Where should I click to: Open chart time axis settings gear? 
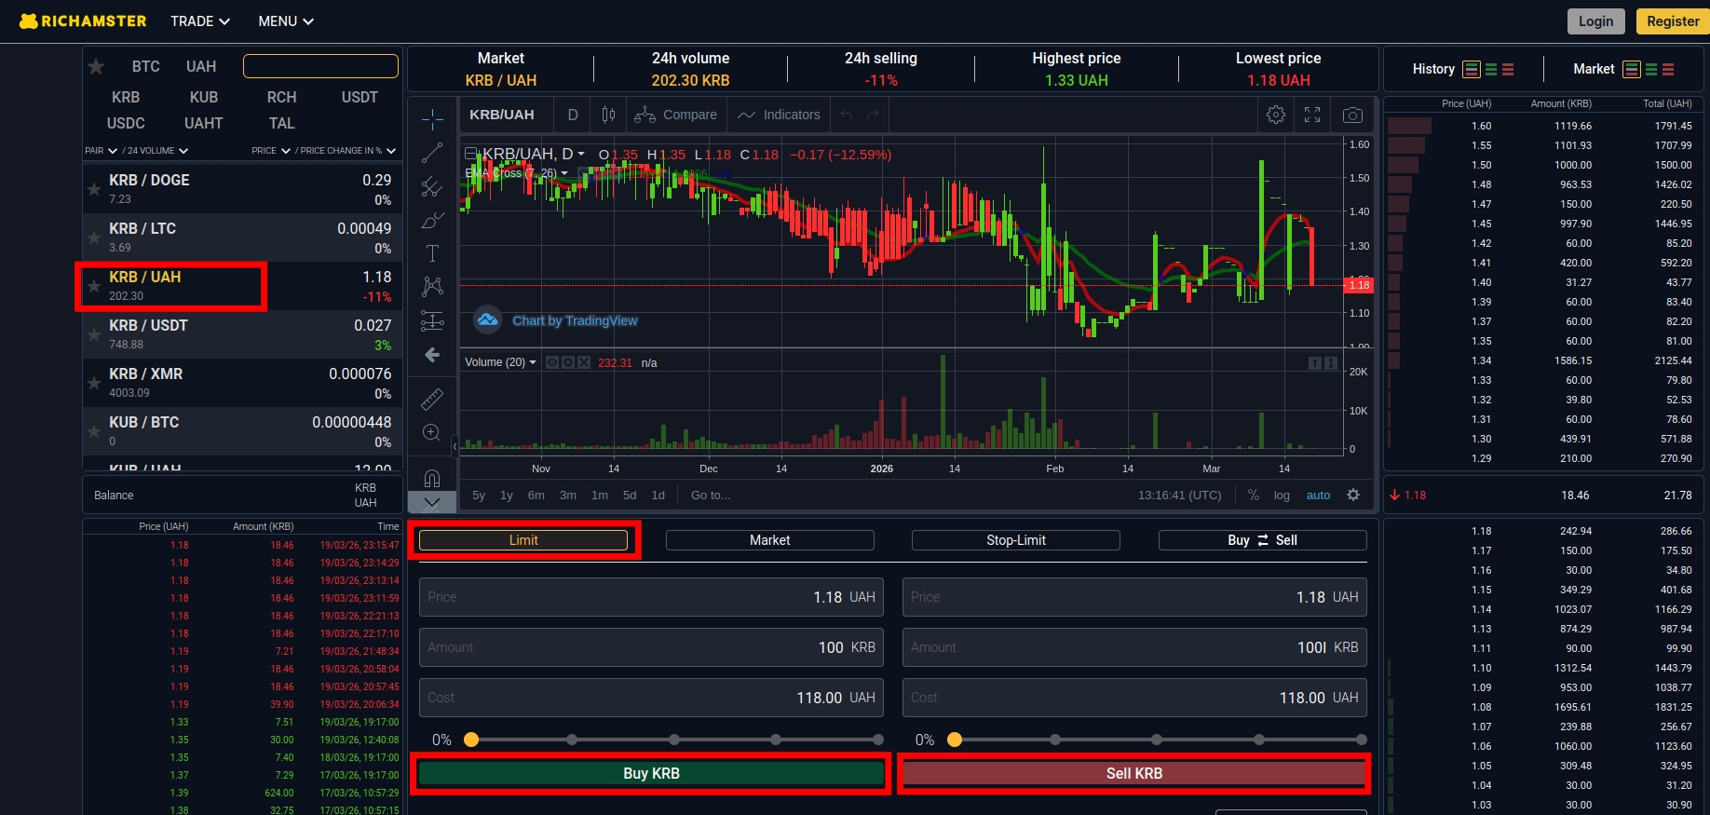1353,495
